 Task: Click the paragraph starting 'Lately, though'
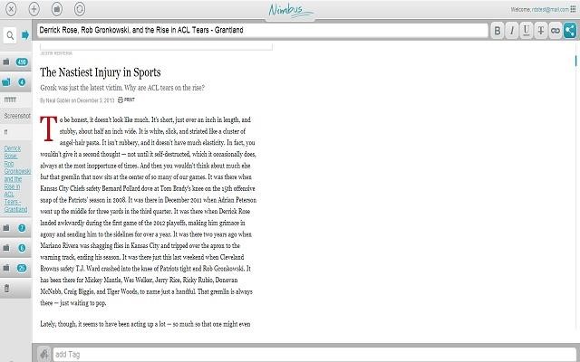(145, 324)
